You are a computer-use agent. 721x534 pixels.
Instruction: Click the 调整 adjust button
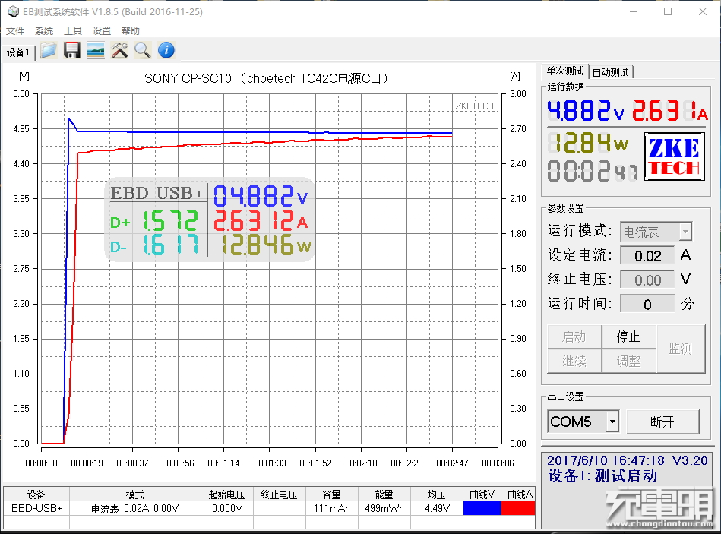click(x=628, y=362)
